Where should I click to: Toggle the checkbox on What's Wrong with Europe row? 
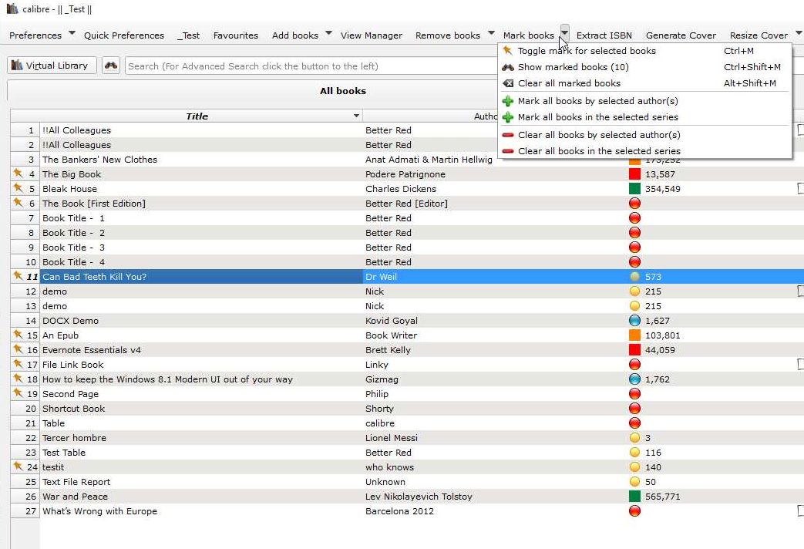click(x=800, y=511)
